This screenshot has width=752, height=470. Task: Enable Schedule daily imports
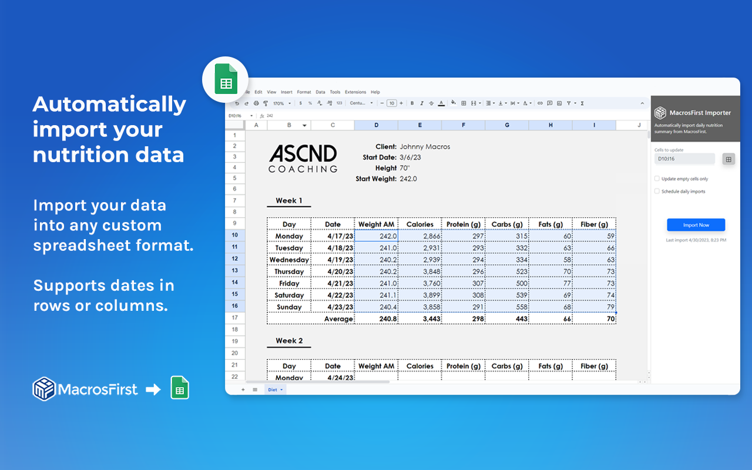[x=657, y=191]
